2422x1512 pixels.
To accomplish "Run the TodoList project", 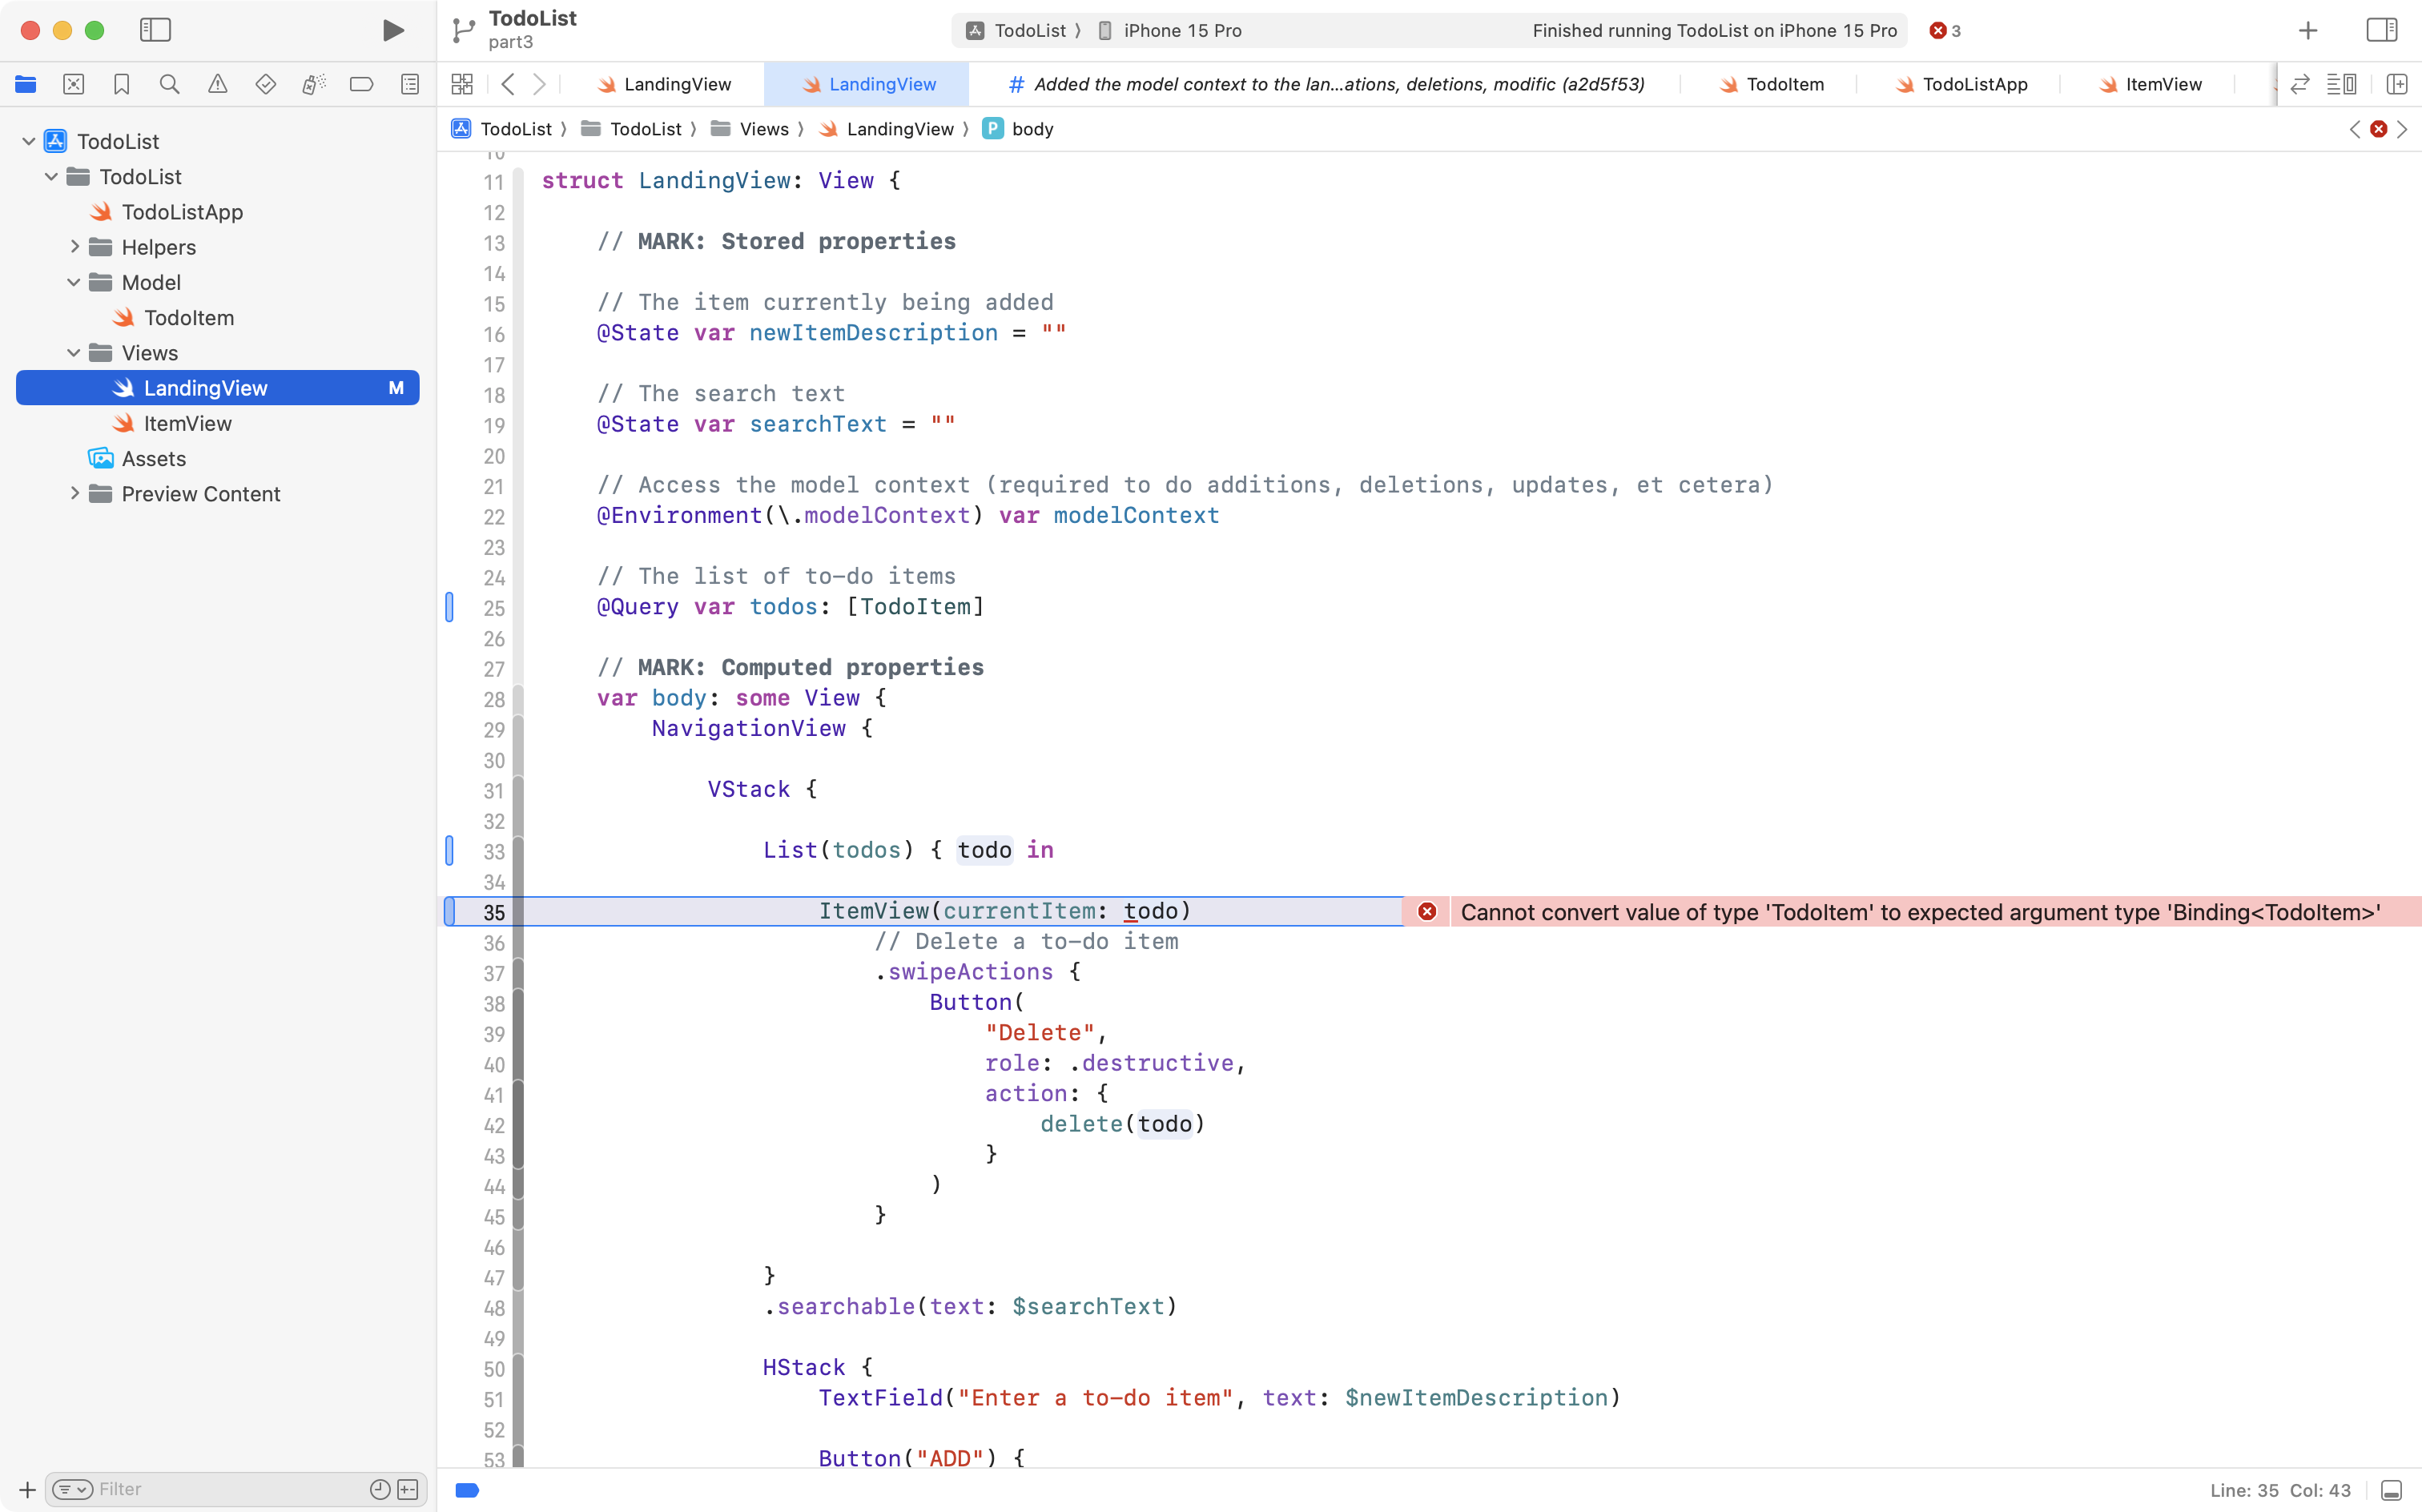I will click(x=392, y=30).
